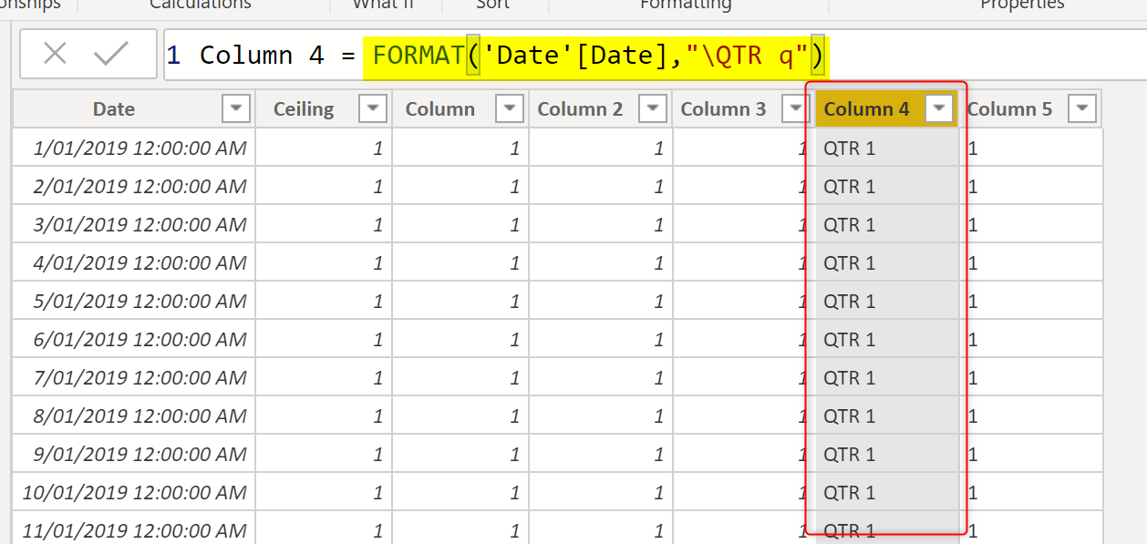Click the FORMAT function name in the formula

point(418,56)
